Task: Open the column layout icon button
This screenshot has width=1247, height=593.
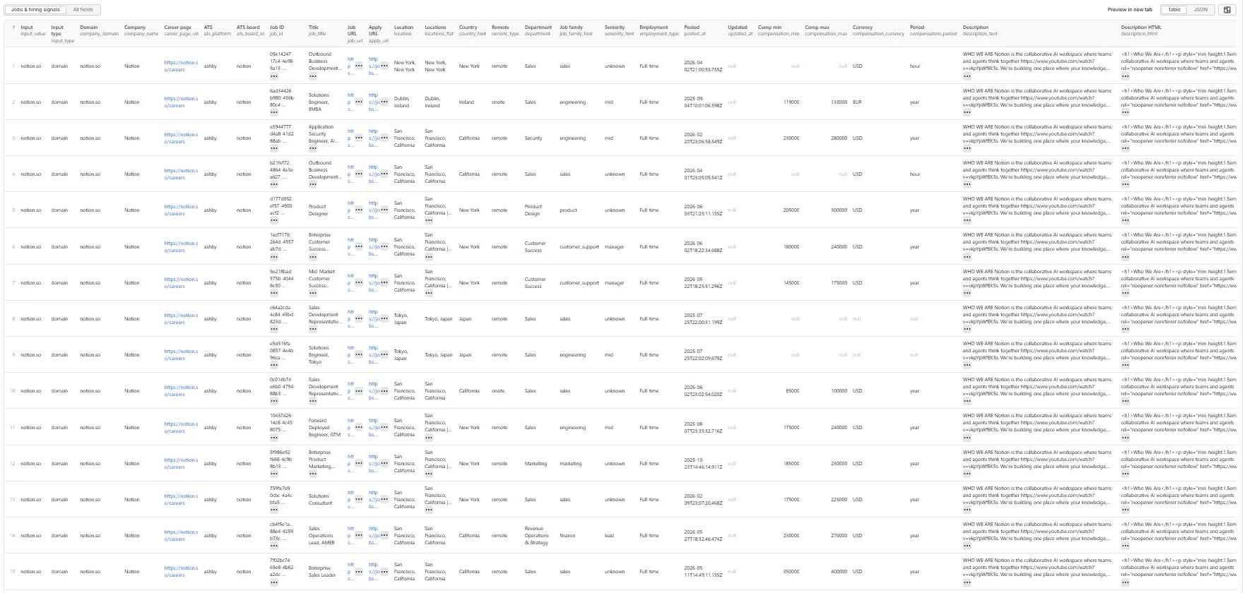Action: point(1227,10)
